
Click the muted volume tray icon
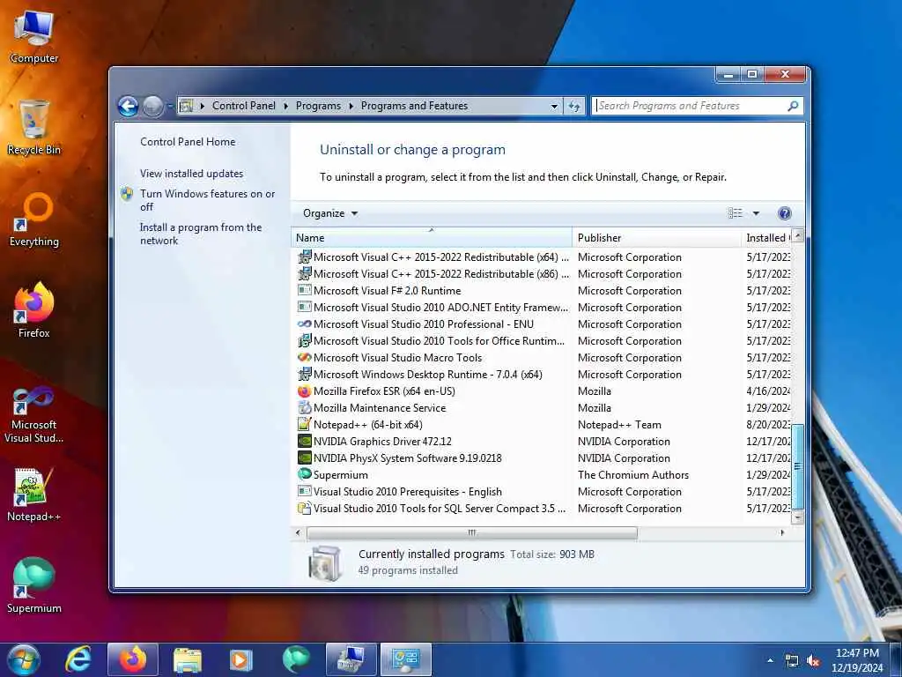pyautogui.click(x=813, y=661)
